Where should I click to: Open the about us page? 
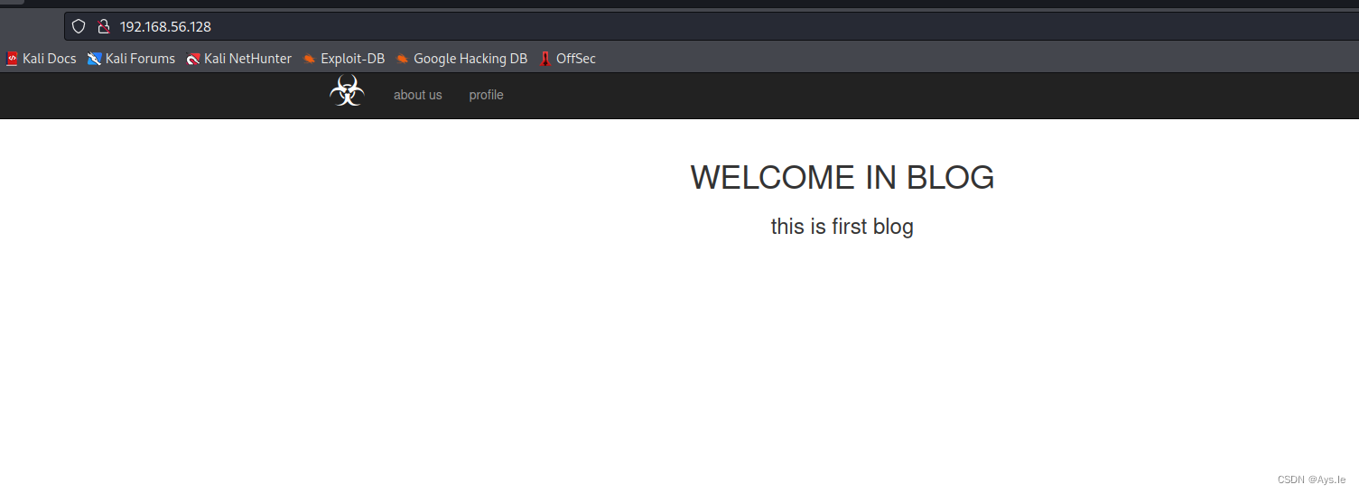[x=417, y=95]
